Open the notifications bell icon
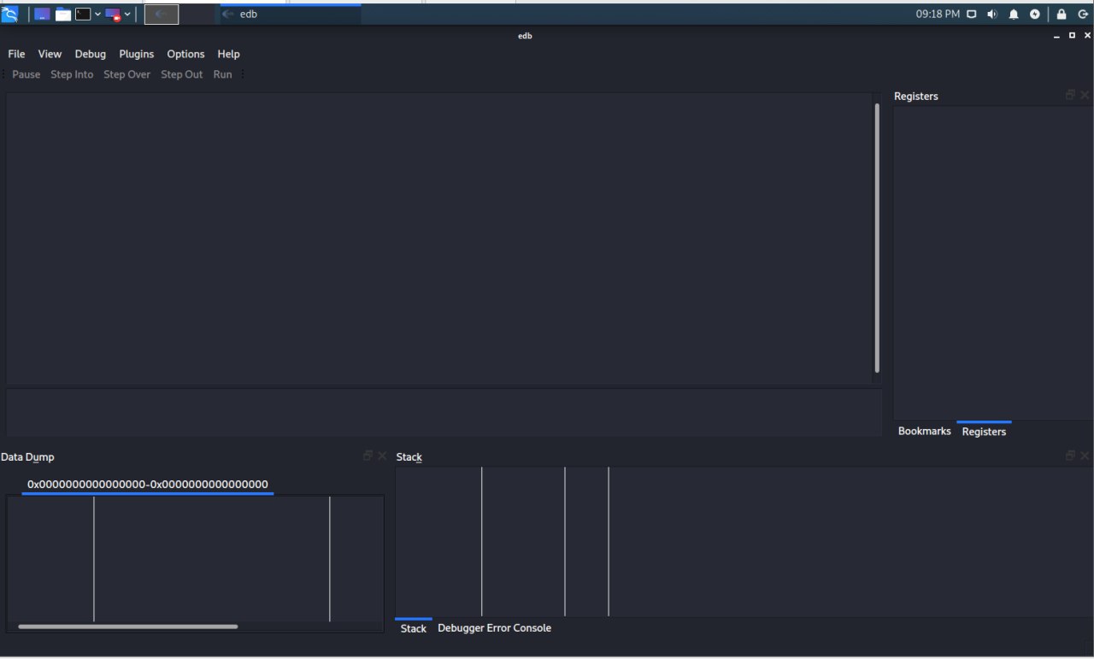Viewport: 1094px width, 659px height. [x=1014, y=15]
